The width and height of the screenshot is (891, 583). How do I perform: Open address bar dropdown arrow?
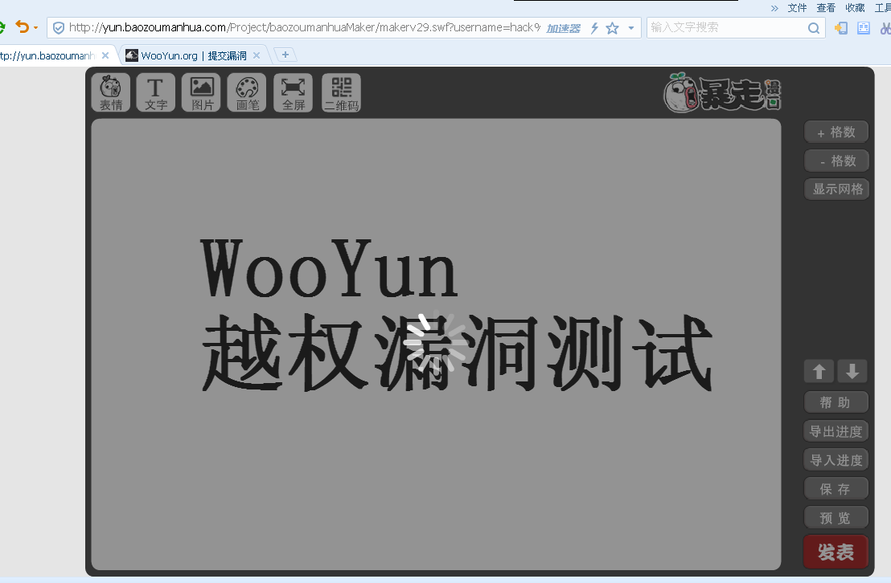(630, 28)
